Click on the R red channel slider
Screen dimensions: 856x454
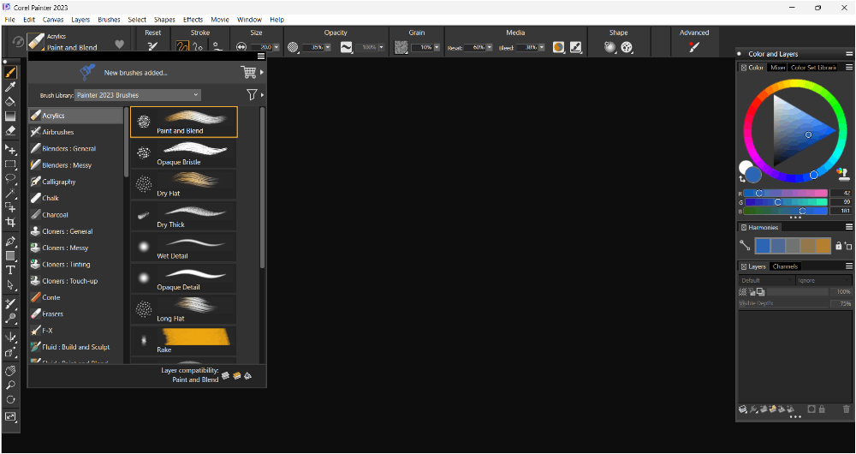tap(786, 194)
